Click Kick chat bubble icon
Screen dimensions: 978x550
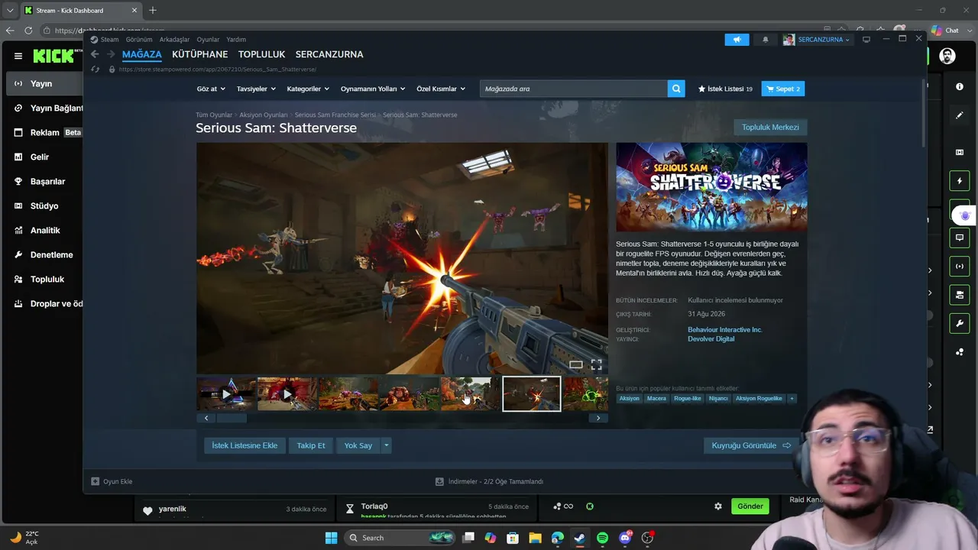pyautogui.click(x=960, y=238)
